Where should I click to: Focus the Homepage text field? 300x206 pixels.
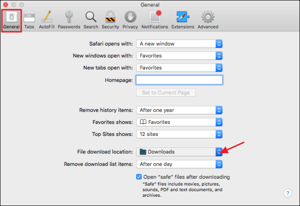point(179,80)
